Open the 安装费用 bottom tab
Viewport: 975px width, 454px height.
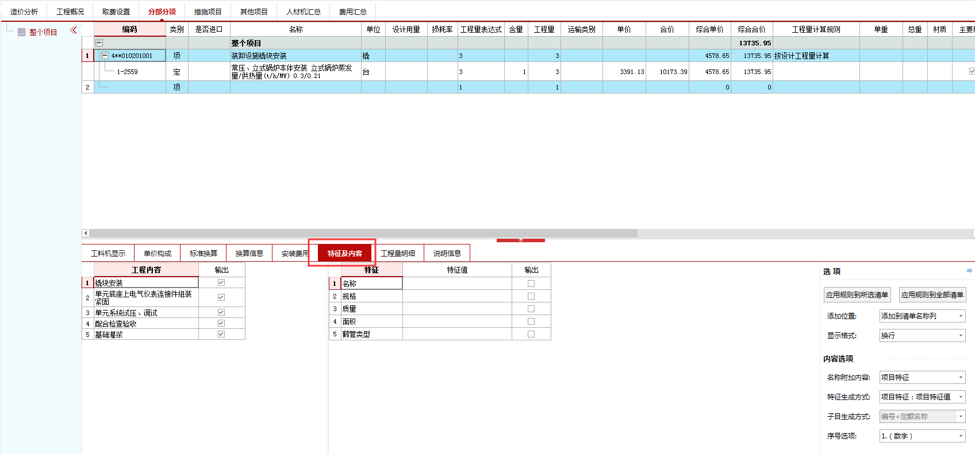295,253
